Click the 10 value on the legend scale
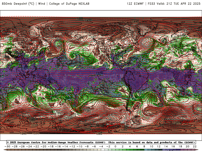202x151 pixels. 151,146
